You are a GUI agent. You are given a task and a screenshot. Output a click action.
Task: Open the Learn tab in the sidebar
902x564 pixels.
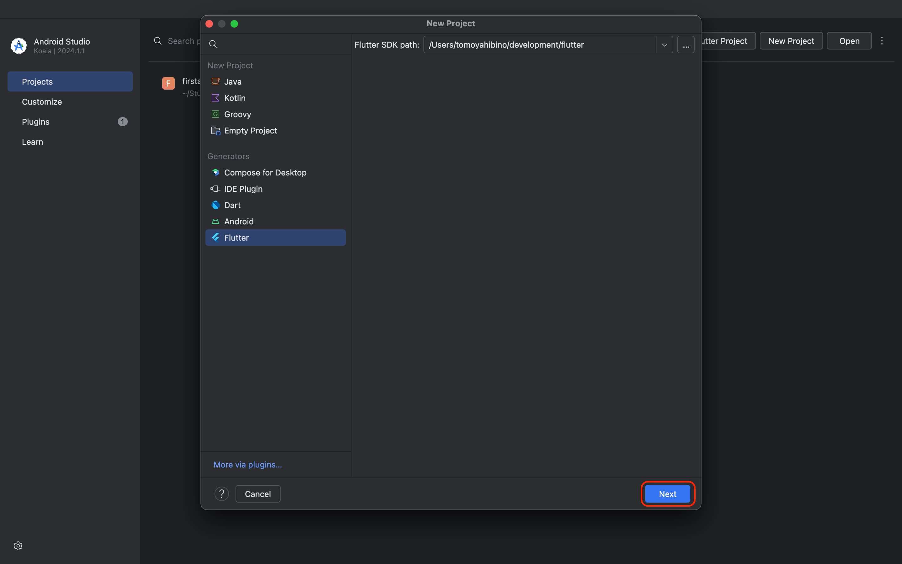[70, 142]
